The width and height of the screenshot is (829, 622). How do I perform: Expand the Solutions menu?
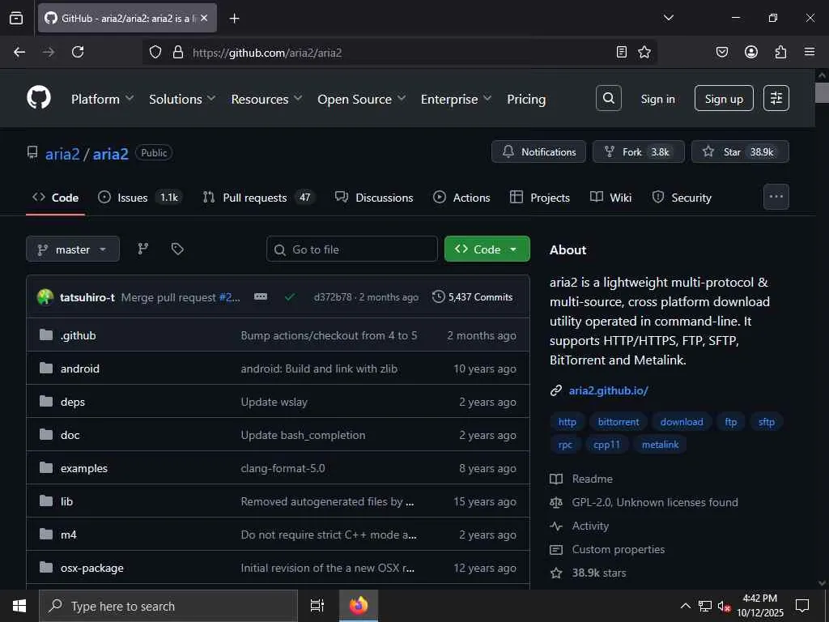coord(182,99)
